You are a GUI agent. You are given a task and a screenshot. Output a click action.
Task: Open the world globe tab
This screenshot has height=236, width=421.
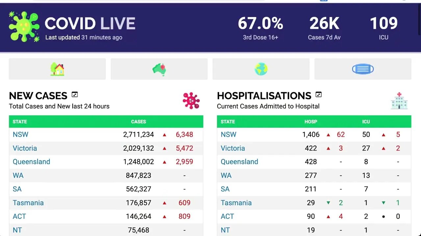261,69
